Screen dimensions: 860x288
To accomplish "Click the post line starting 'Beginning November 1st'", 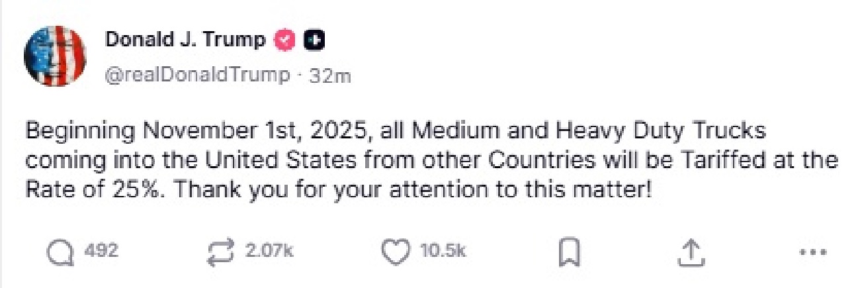I will click(x=198, y=131).
